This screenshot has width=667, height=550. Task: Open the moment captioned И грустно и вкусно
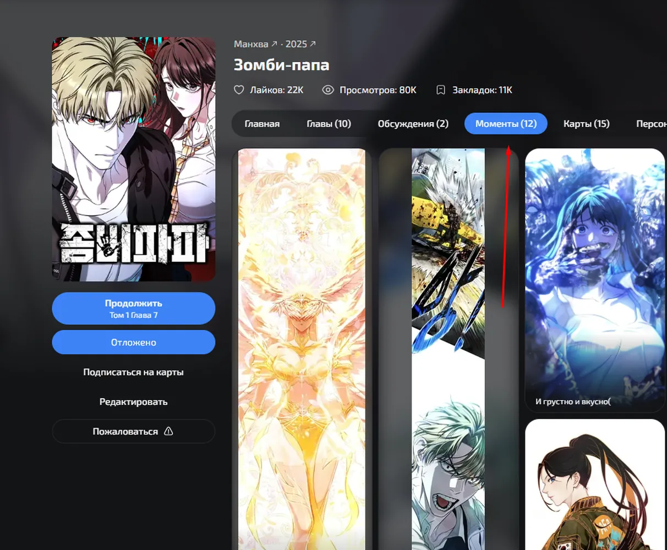point(595,280)
